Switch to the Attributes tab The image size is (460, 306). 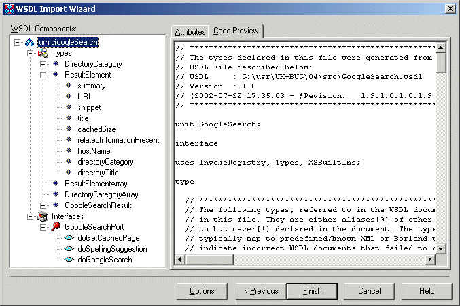(190, 32)
